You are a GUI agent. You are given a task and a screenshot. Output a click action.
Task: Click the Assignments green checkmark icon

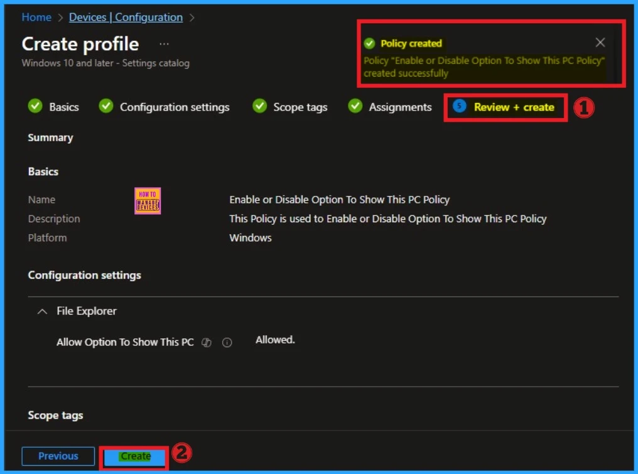[355, 105]
